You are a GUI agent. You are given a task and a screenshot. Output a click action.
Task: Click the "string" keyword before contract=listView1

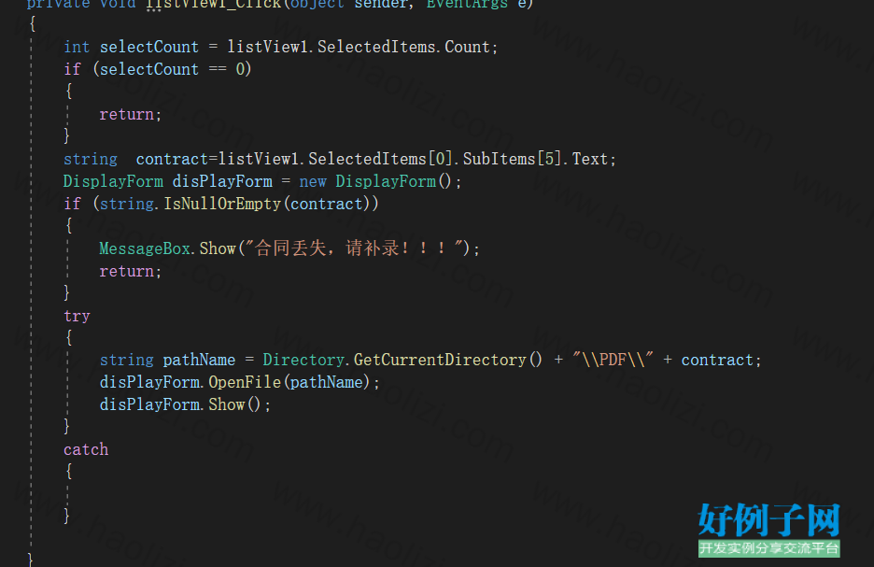point(91,160)
